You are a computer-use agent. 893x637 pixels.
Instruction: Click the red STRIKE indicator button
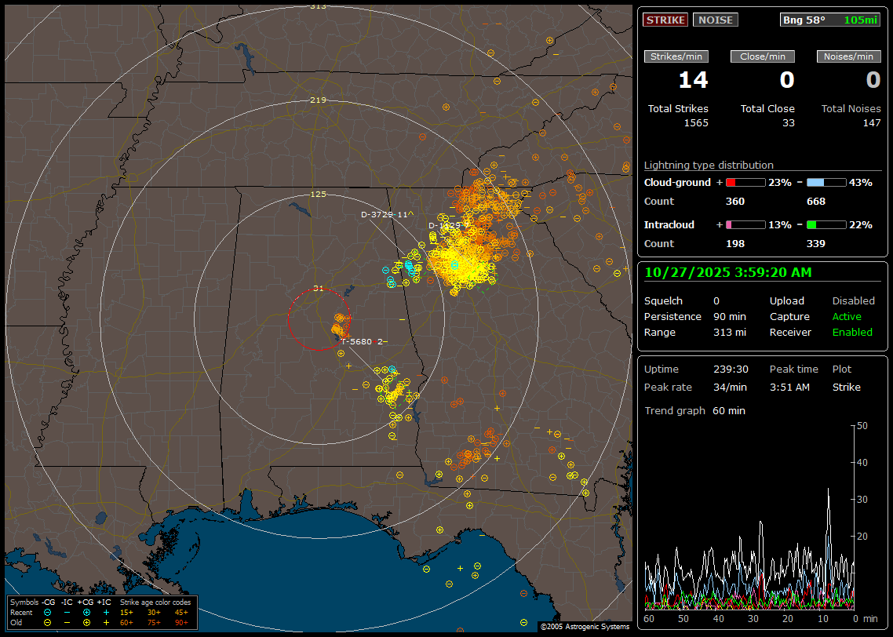[665, 20]
